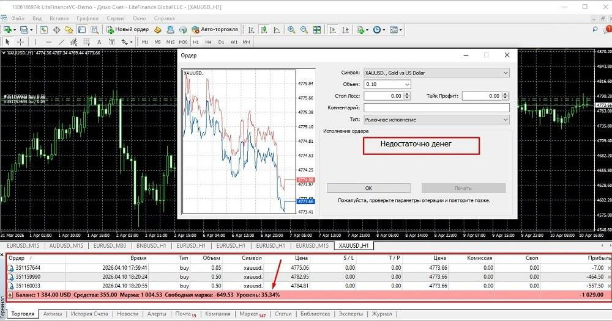The width and height of the screenshot is (612, 321).
Task: Select the vertical line drawing tool
Action: tap(35, 42)
